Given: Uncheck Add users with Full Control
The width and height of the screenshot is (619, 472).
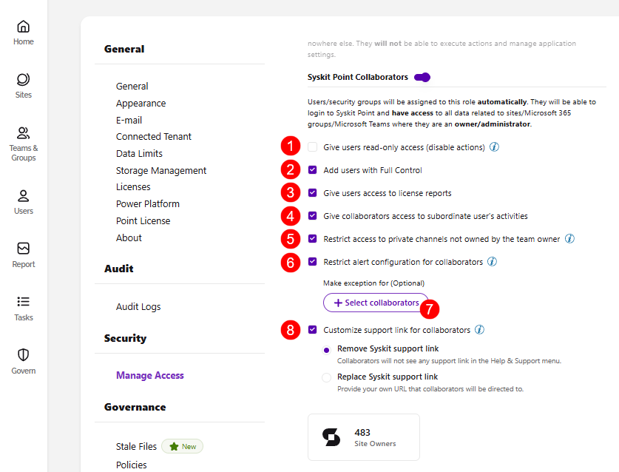Looking at the screenshot, I should pyautogui.click(x=312, y=170).
